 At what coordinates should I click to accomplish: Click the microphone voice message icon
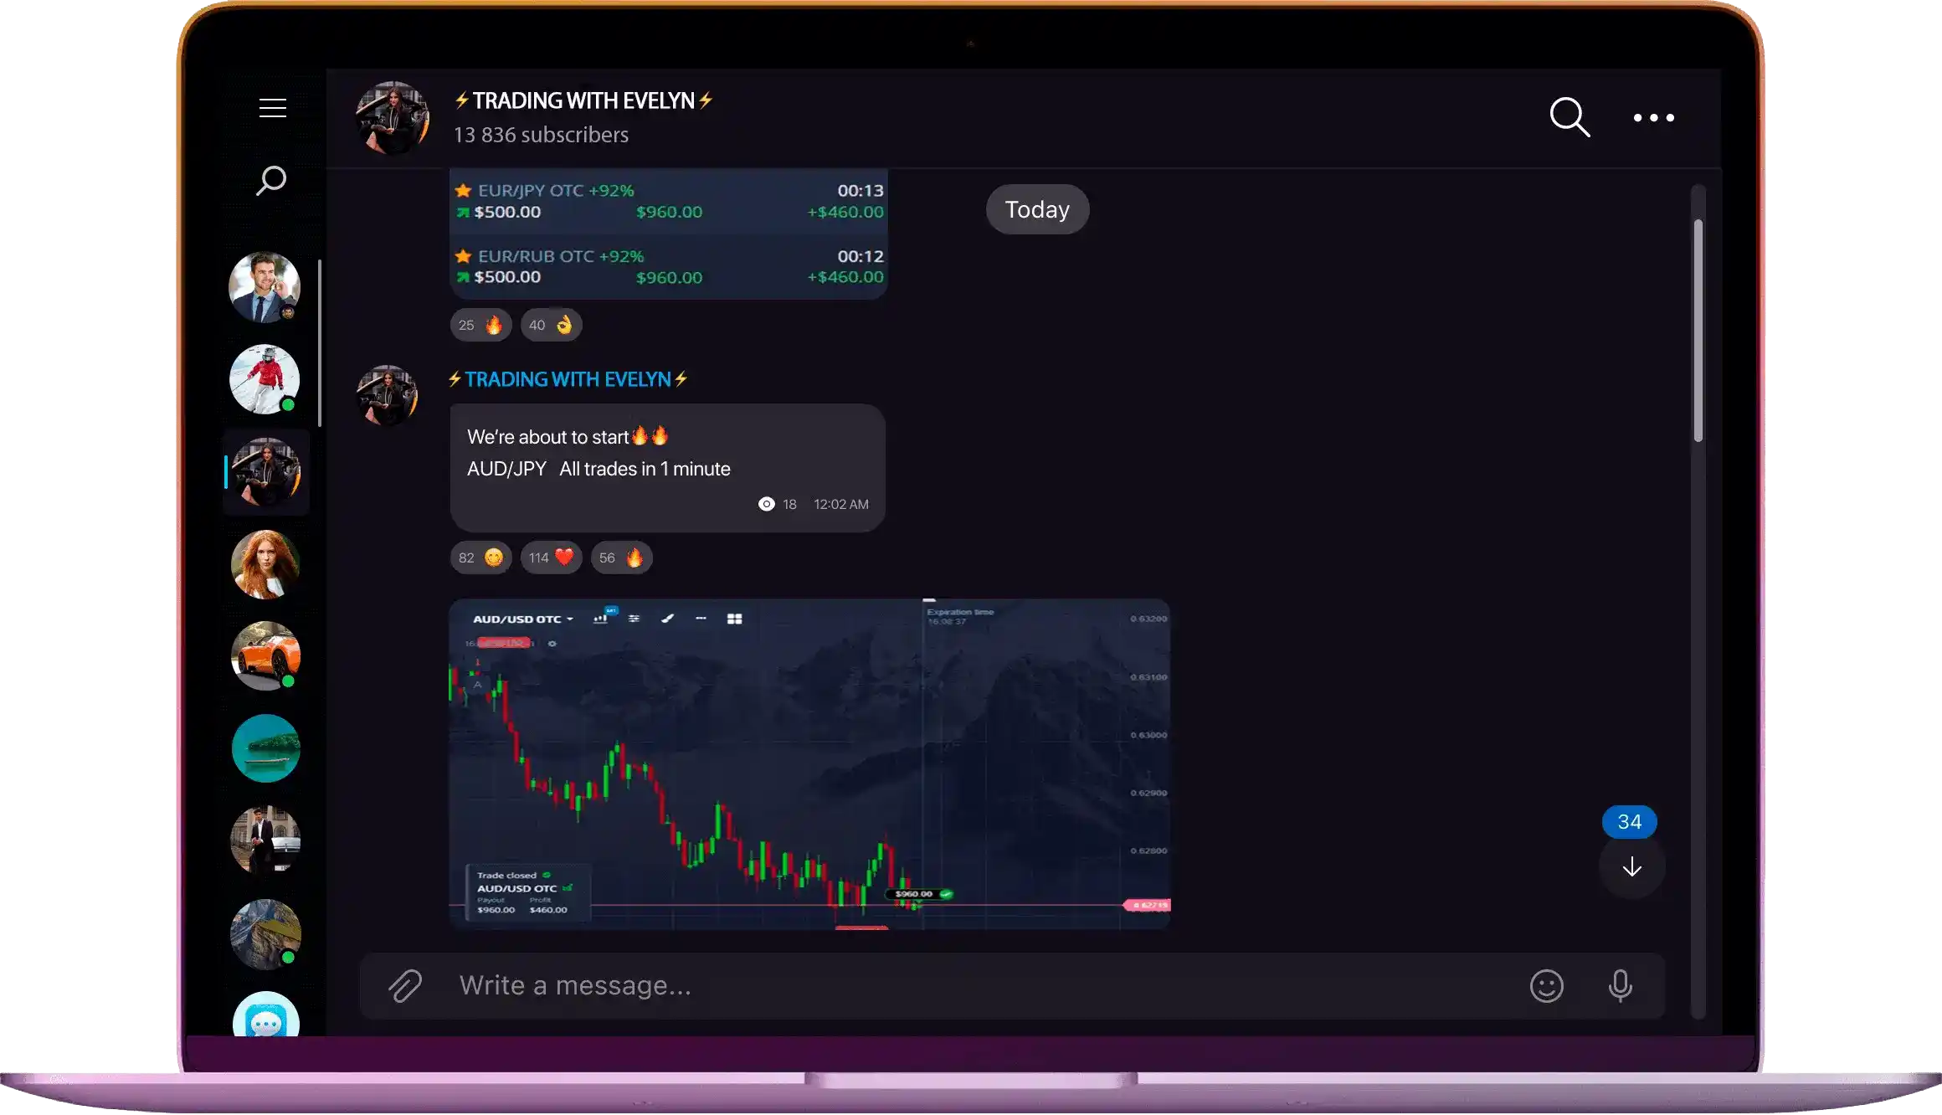click(1620, 986)
